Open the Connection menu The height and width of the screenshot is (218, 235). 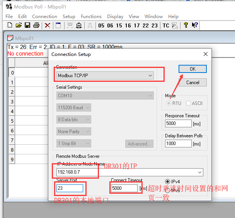click(x=44, y=17)
